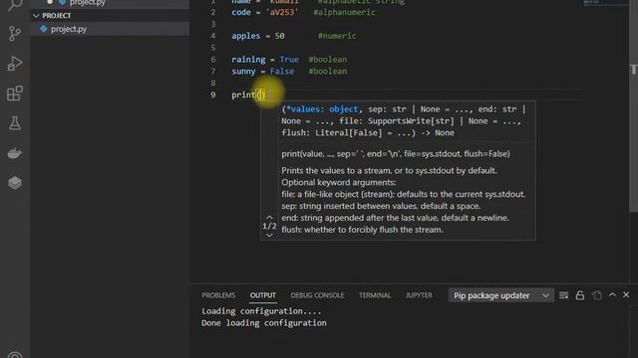The height and width of the screenshot is (358, 638).
Task: Click the False value on line 7
Action: [x=282, y=71]
